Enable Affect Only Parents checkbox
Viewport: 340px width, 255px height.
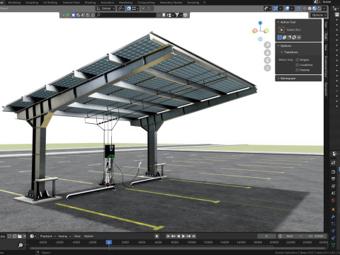click(297, 70)
